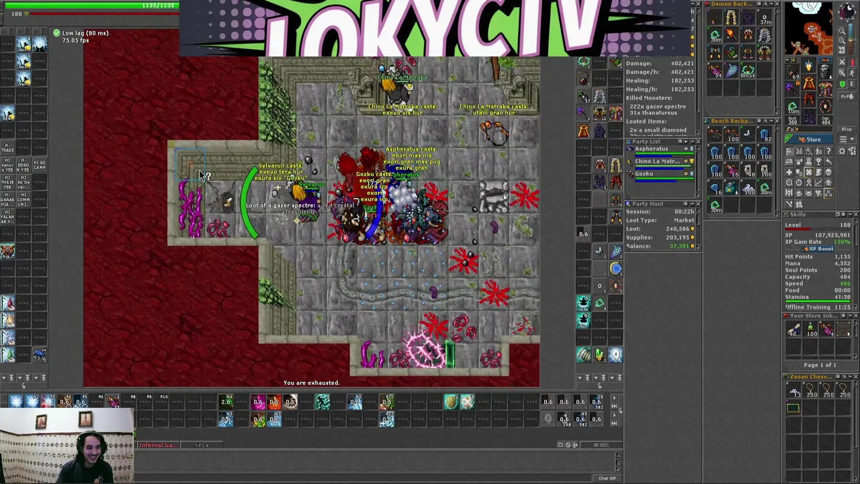Viewport: 860px width, 484px height.
Task: Toggle the red figure fight mode
Action: 851,62
